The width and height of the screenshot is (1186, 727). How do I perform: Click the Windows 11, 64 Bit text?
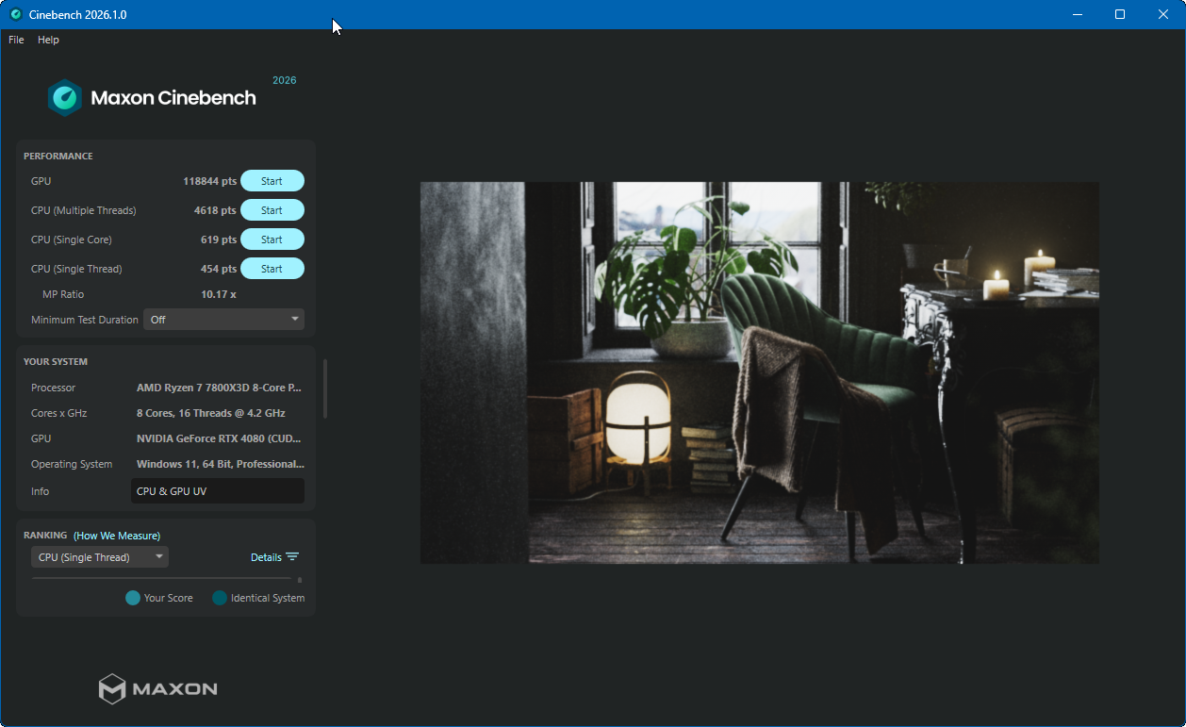point(220,464)
